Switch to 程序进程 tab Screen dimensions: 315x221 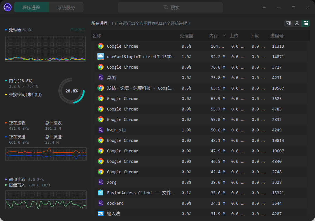(31, 7)
